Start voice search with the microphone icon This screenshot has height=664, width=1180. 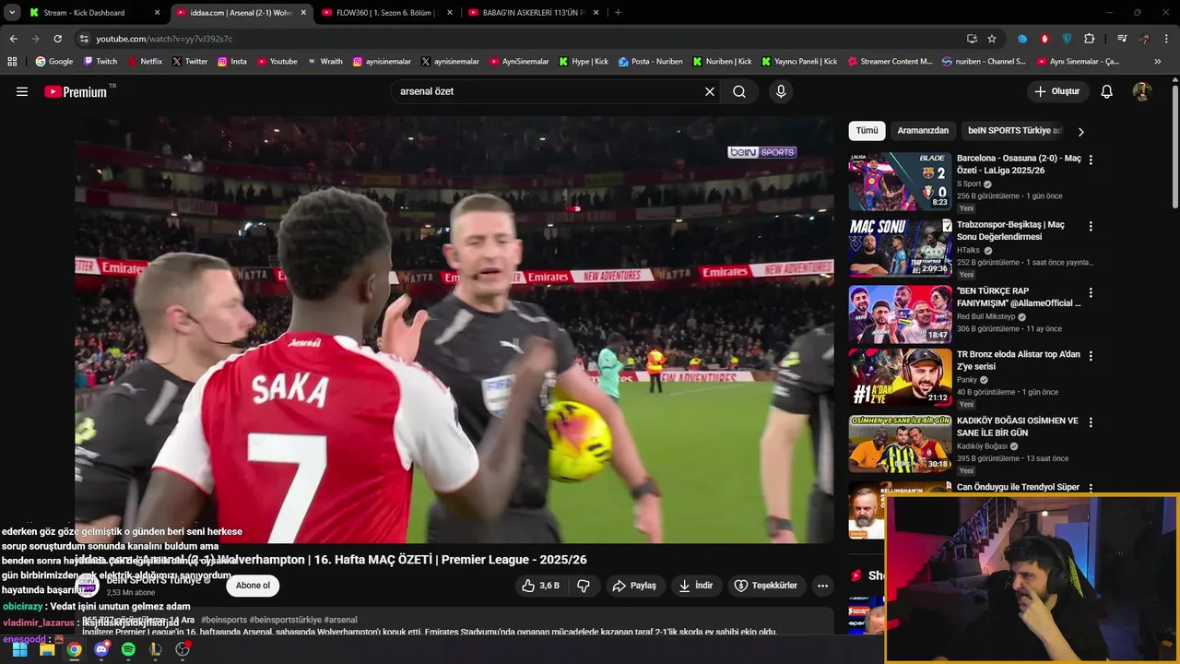[x=781, y=91]
